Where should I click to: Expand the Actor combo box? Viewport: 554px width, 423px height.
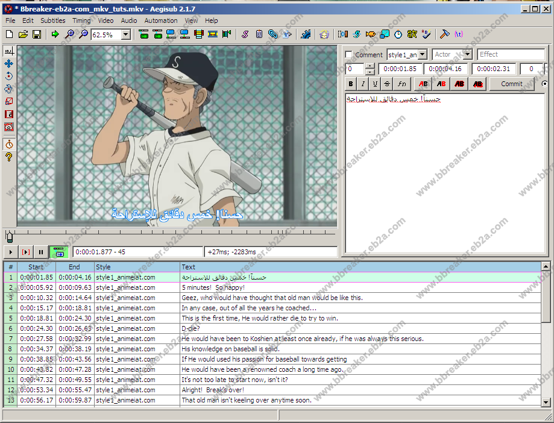click(x=468, y=55)
